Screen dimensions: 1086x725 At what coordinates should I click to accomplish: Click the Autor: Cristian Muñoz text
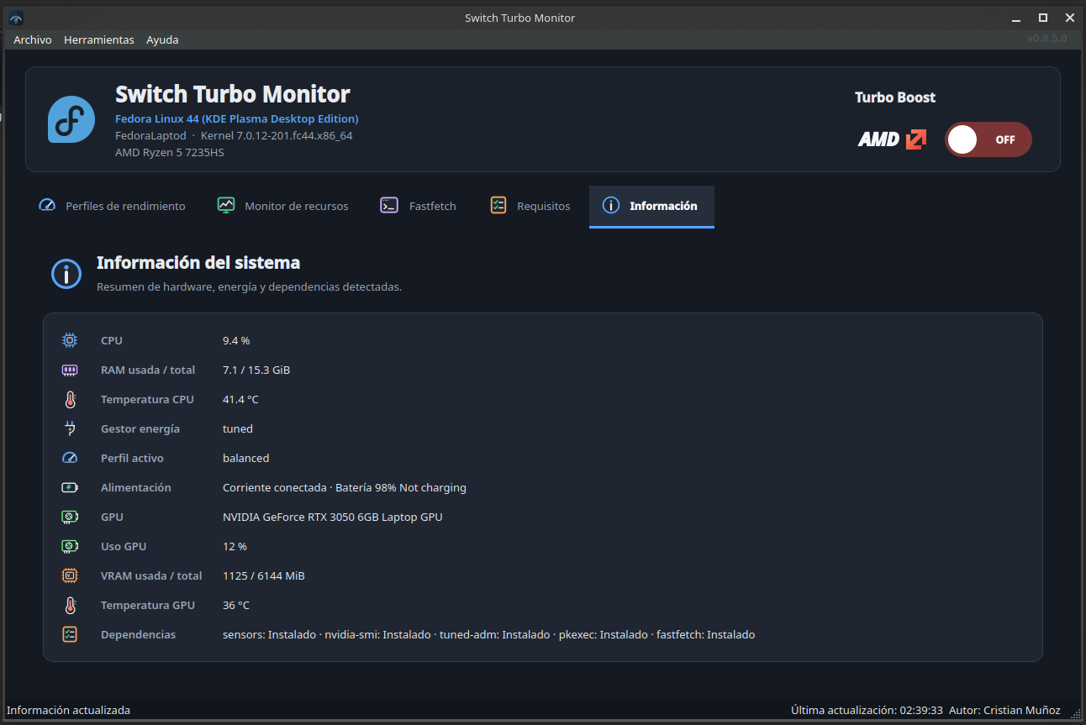click(1004, 710)
